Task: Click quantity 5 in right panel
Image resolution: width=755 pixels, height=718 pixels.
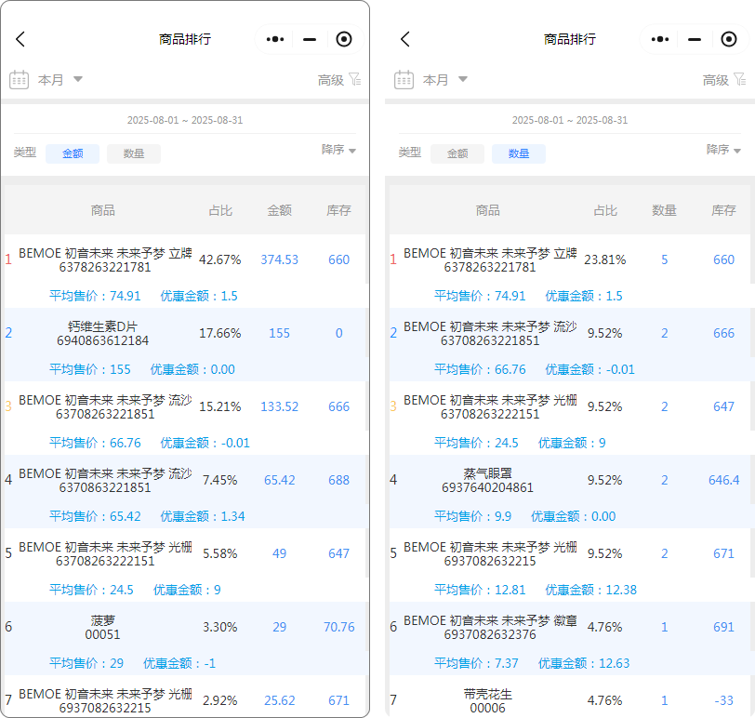Action: (x=665, y=259)
